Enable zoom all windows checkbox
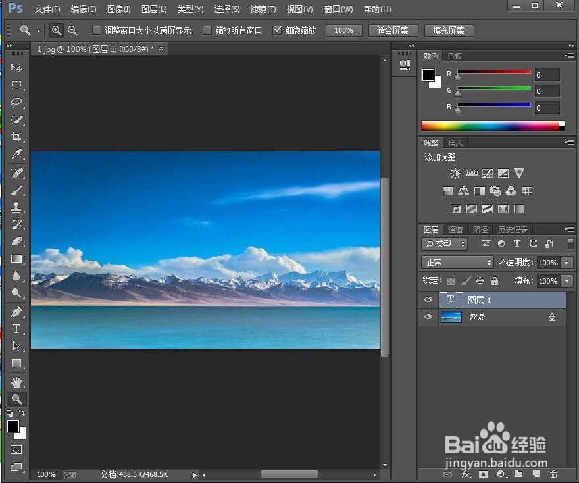This screenshot has height=483, width=579. 207,30
